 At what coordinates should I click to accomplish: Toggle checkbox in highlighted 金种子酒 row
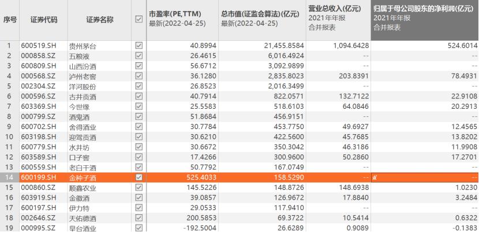pos(139,177)
